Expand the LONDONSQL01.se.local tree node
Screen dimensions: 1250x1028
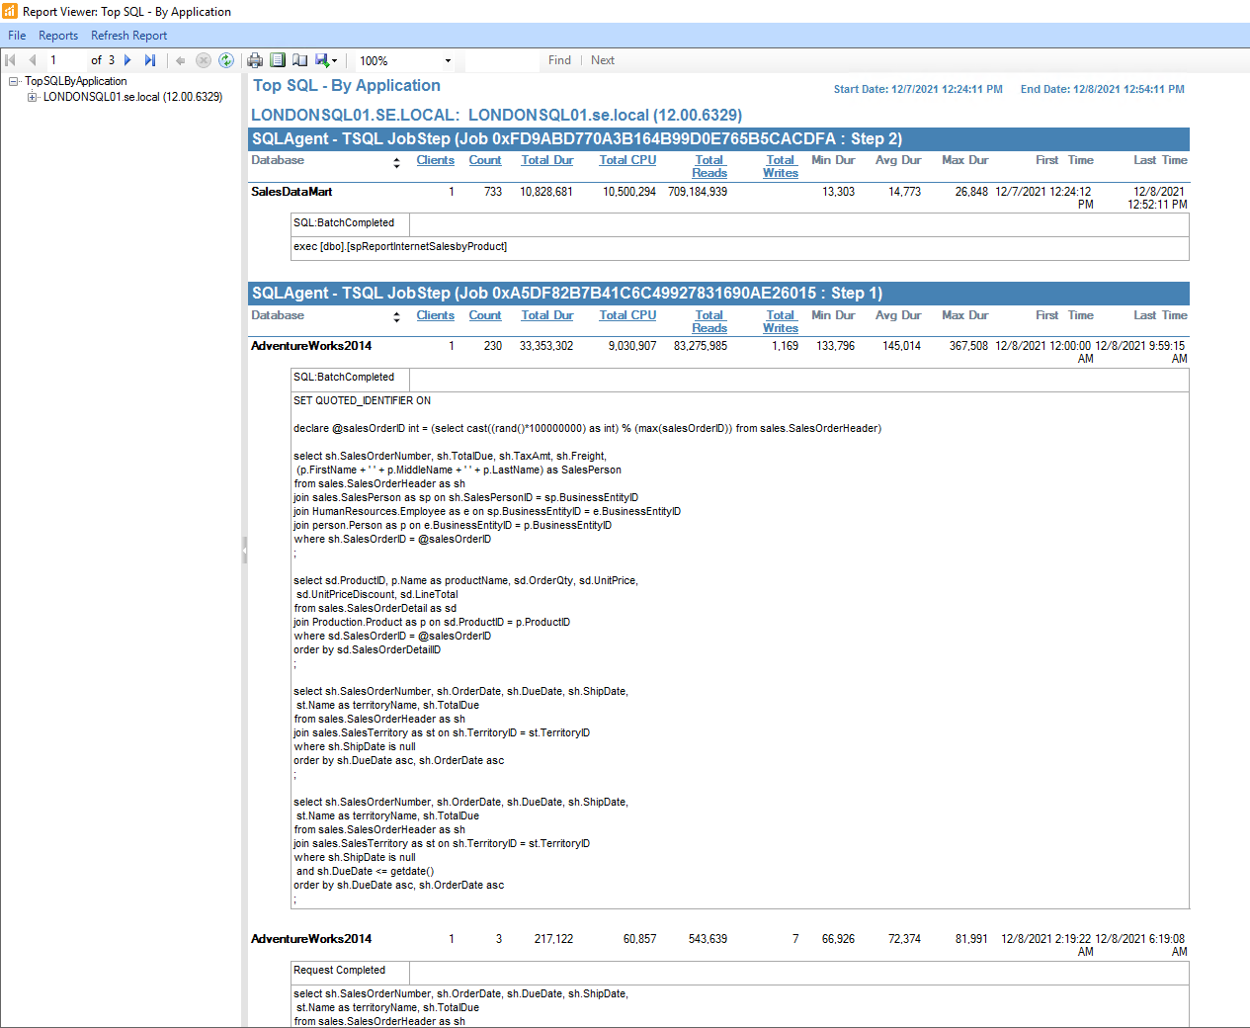click(33, 97)
